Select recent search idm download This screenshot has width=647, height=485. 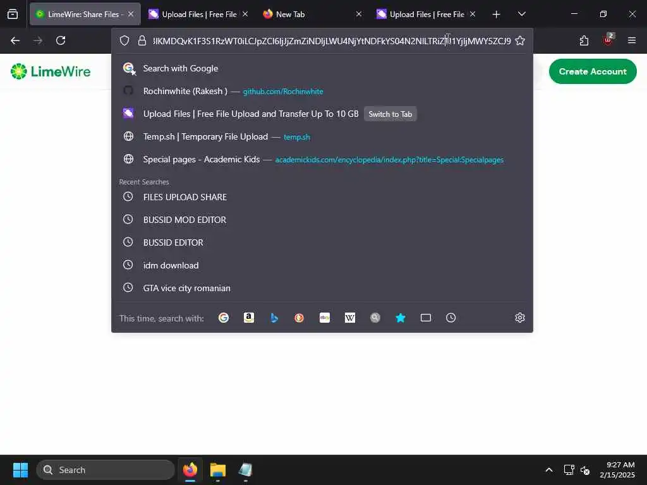point(322,265)
